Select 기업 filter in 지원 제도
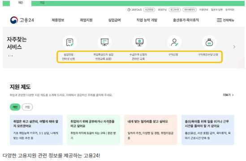Image resolution: width=246 pixels, height=161 pixels. tap(27, 107)
